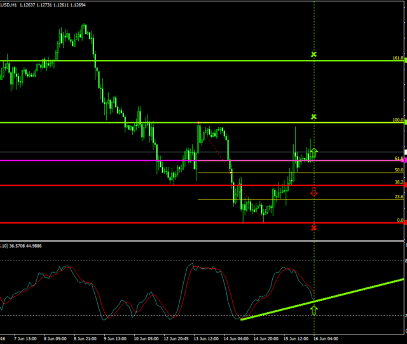Select the green X mark above the 100.0 line
Screen dimensions: 407x344
tap(314, 117)
